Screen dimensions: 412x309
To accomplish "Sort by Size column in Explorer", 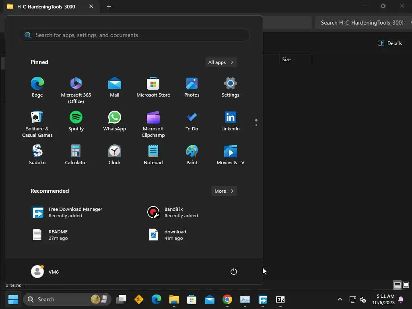I will point(296,60).
